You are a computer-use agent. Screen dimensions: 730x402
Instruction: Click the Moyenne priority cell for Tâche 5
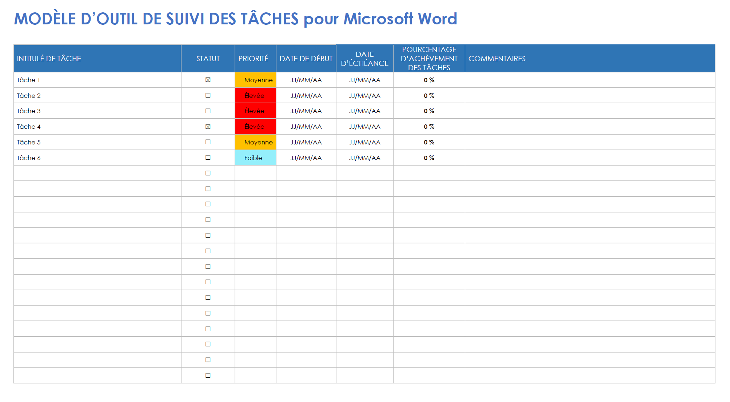(x=255, y=142)
